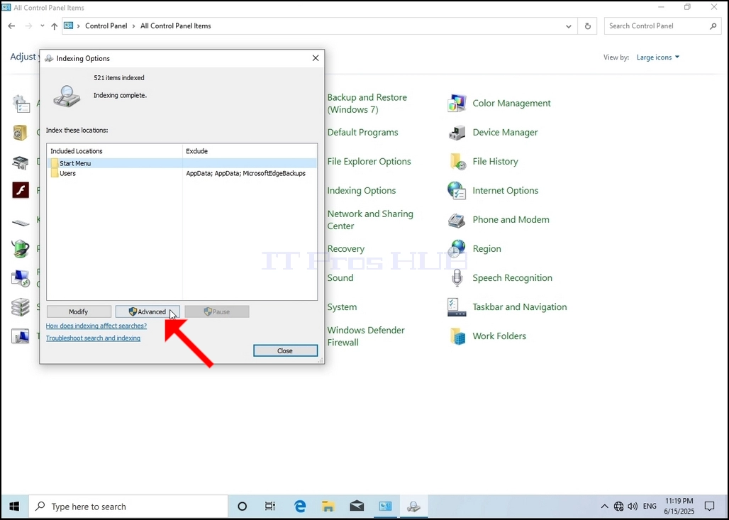729x520 pixels.
Task: Open Recovery item
Action: point(346,249)
